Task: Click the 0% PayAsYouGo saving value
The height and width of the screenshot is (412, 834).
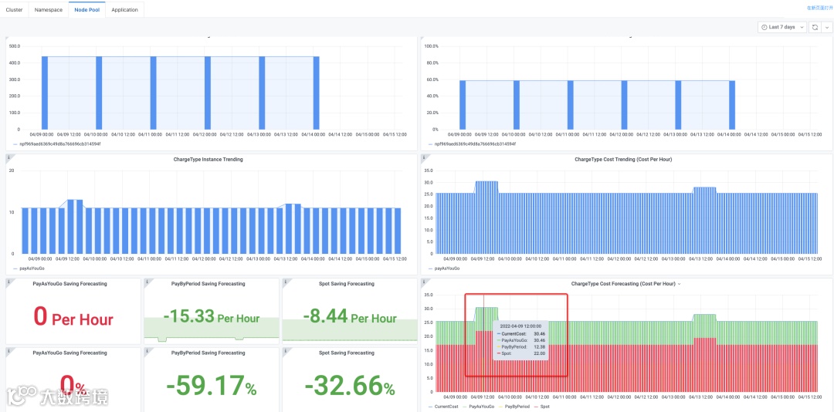Action: pyautogui.click(x=73, y=386)
